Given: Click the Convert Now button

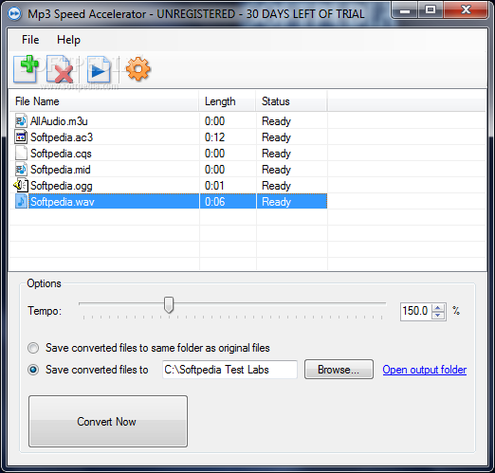Looking at the screenshot, I should [108, 421].
